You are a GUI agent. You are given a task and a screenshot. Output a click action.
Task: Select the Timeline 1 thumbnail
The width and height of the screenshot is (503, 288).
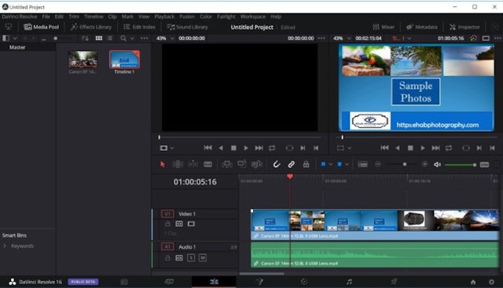pos(124,60)
